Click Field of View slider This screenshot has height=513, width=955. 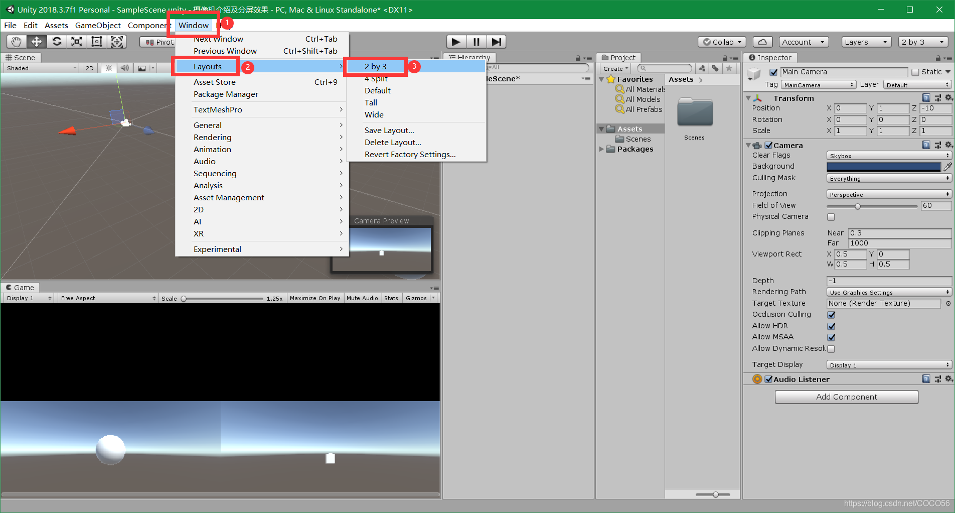point(872,206)
